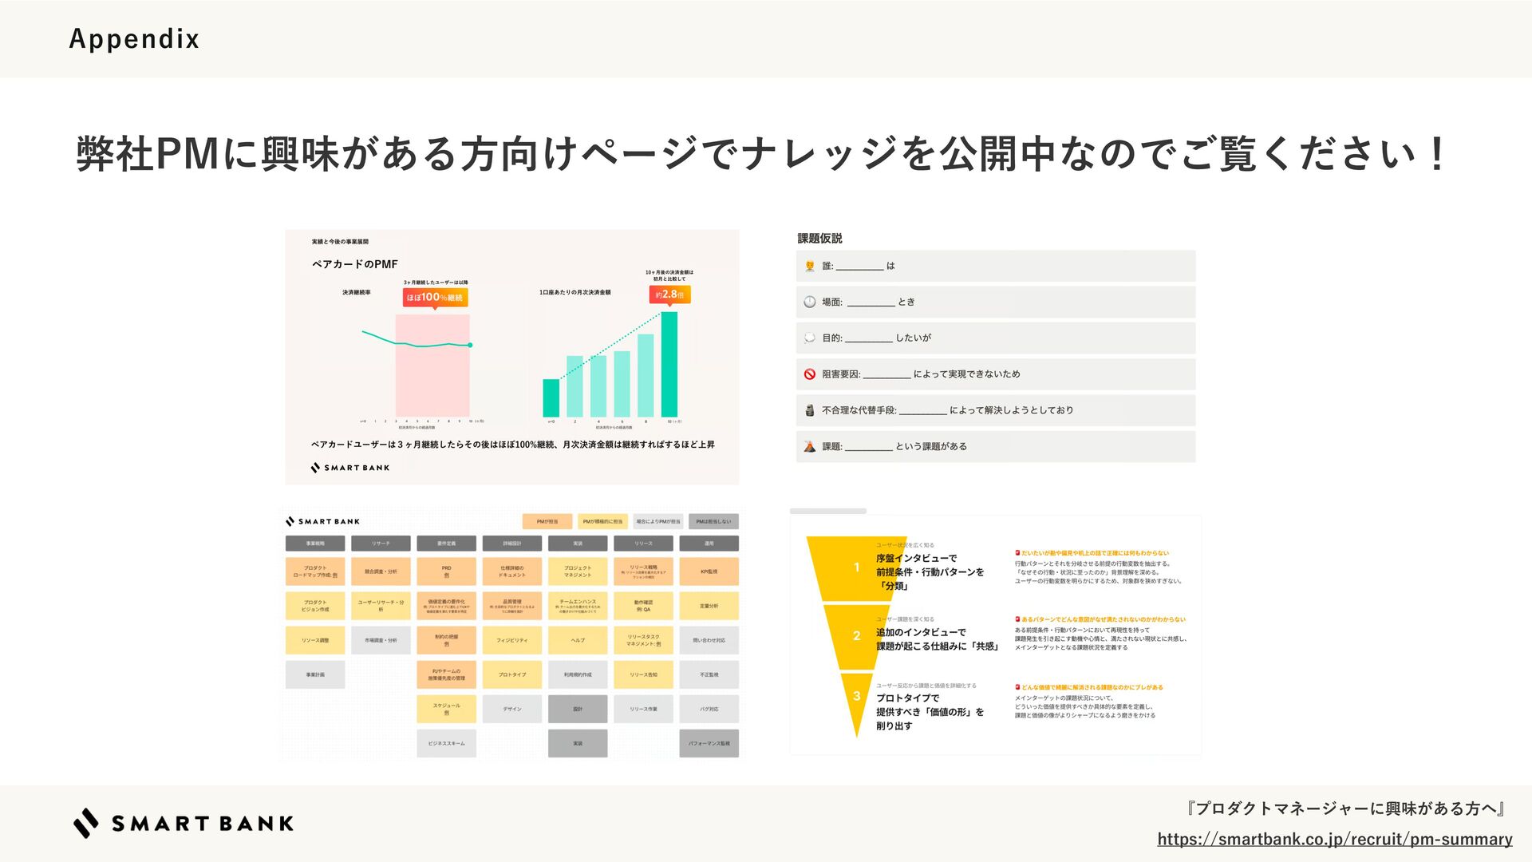
Task: Click the blank after 場面 label
Action: pos(871,302)
